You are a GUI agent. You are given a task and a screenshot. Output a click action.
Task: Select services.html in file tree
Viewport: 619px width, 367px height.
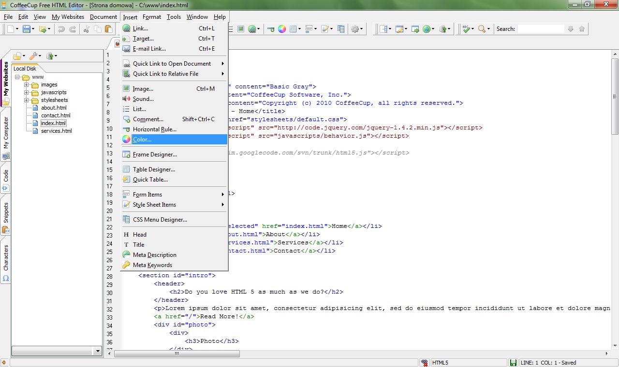[x=56, y=131]
